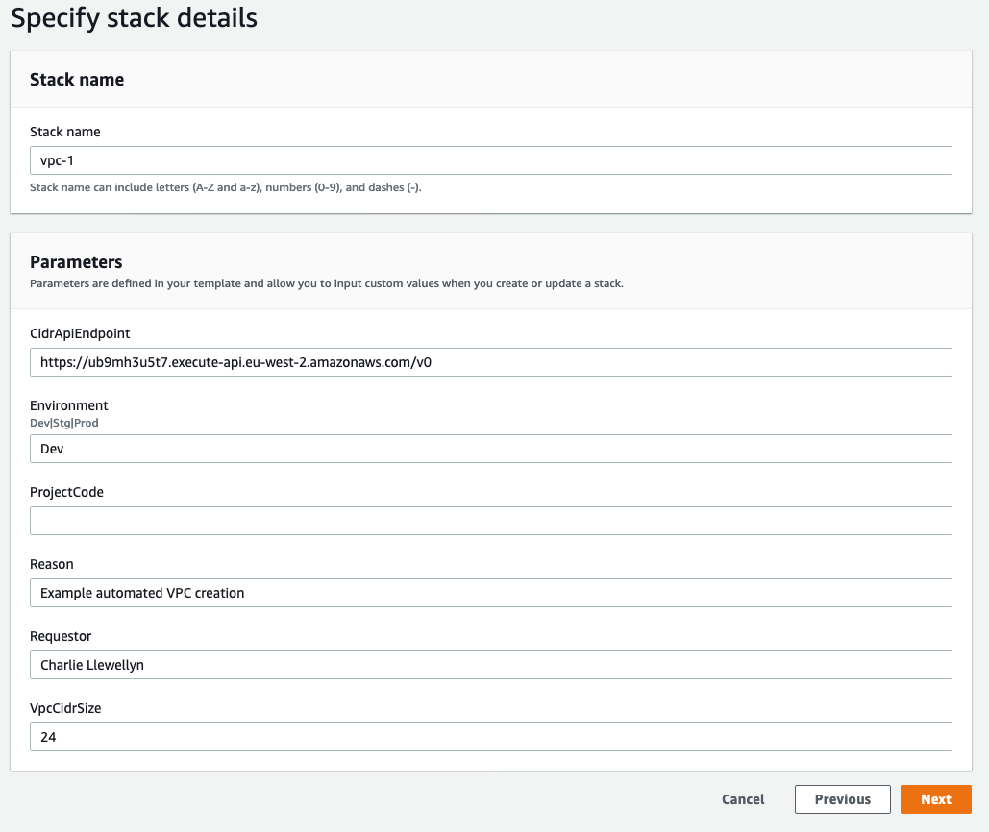Click the 'Reason' label
989x832 pixels.
[x=52, y=564]
